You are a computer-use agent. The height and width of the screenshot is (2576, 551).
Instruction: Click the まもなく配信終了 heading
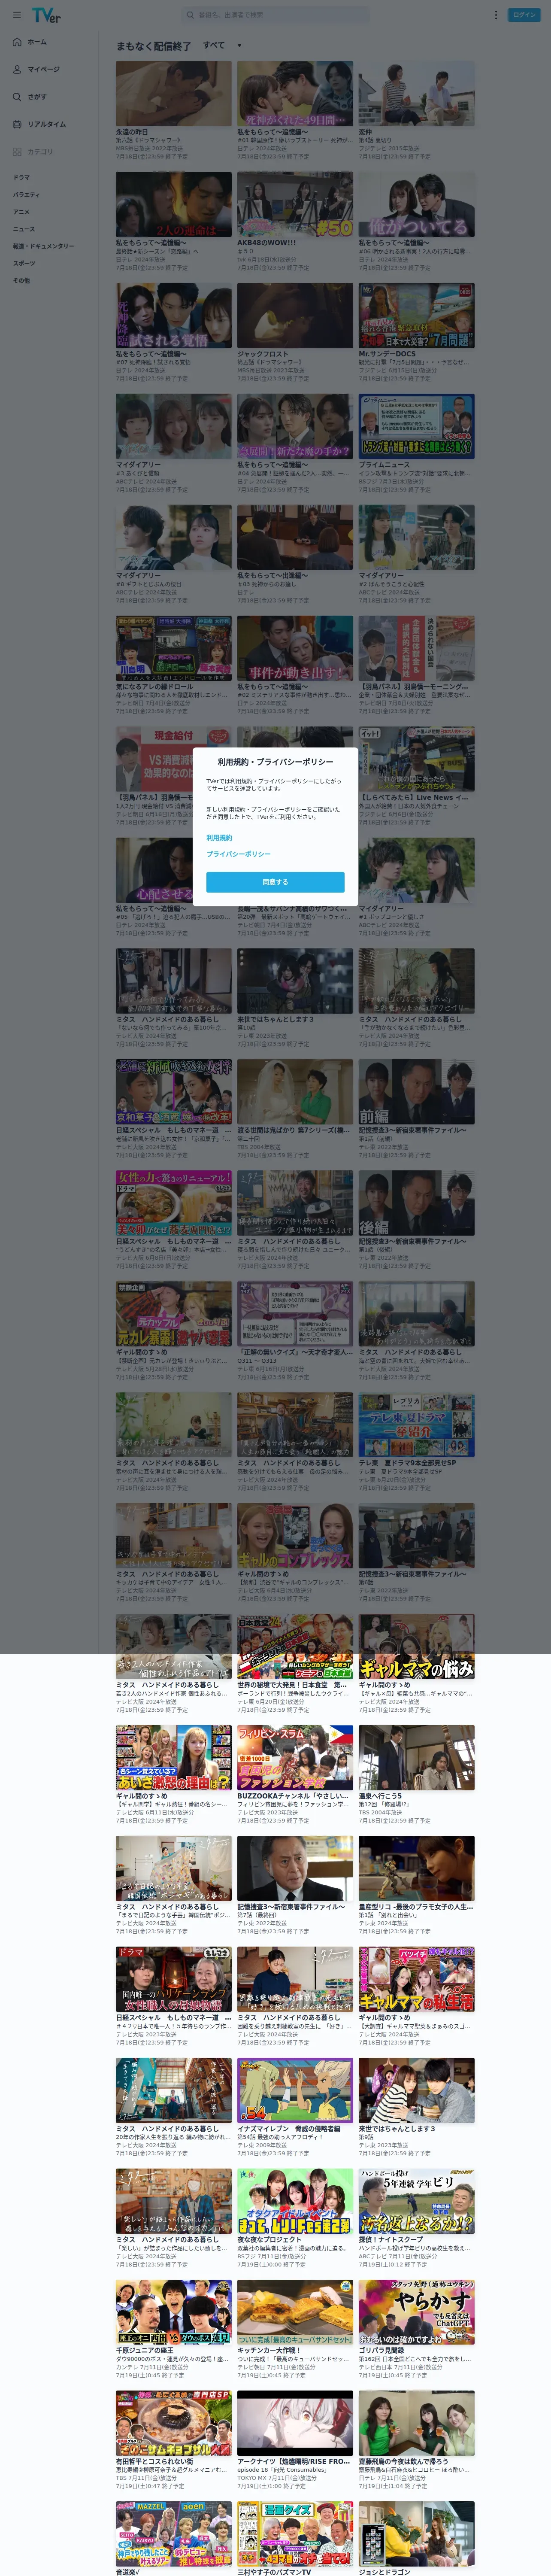[x=153, y=46]
